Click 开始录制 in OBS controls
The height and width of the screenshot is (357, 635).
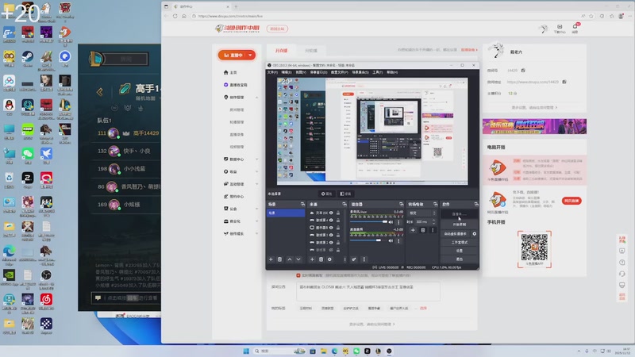pos(460,225)
